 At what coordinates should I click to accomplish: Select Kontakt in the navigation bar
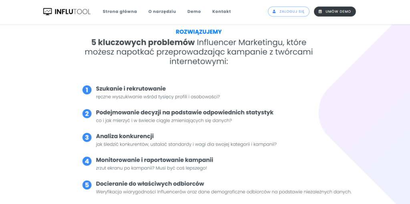click(221, 12)
